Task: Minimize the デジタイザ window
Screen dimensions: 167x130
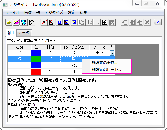Action: [137, 3]
